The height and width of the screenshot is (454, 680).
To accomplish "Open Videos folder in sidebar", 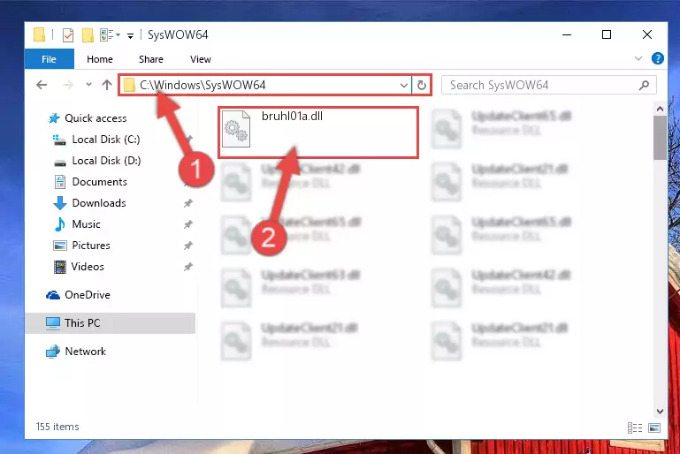I will click(x=88, y=267).
